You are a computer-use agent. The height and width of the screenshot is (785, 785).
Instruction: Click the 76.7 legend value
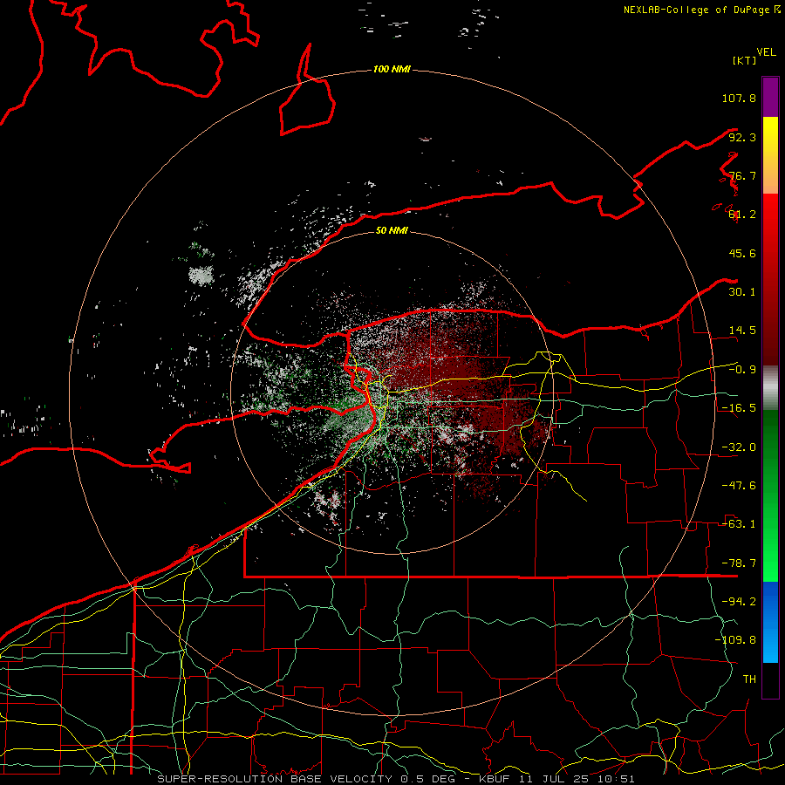[742, 175]
